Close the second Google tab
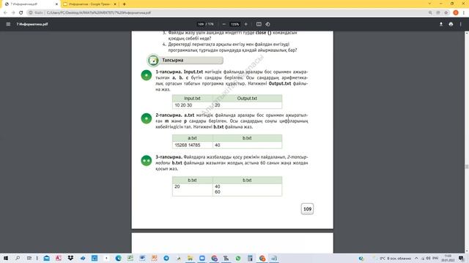This screenshot has height=263, width=469. (x=115, y=4)
